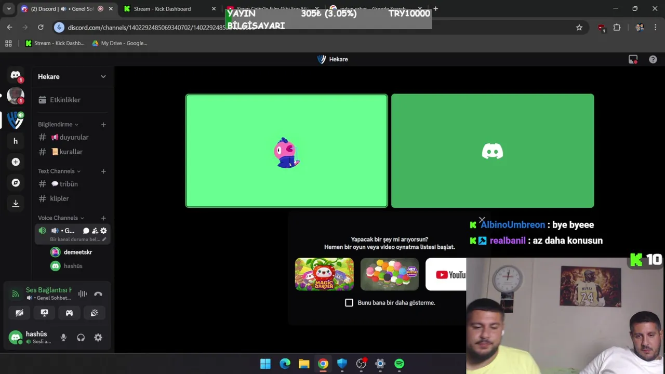Open the kurallar channel

coord(72,152)
